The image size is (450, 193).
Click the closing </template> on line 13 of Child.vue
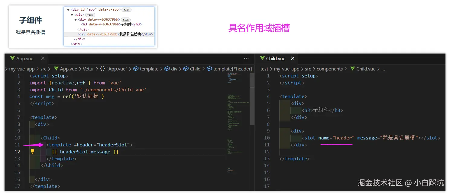click(x=295, y=159)
